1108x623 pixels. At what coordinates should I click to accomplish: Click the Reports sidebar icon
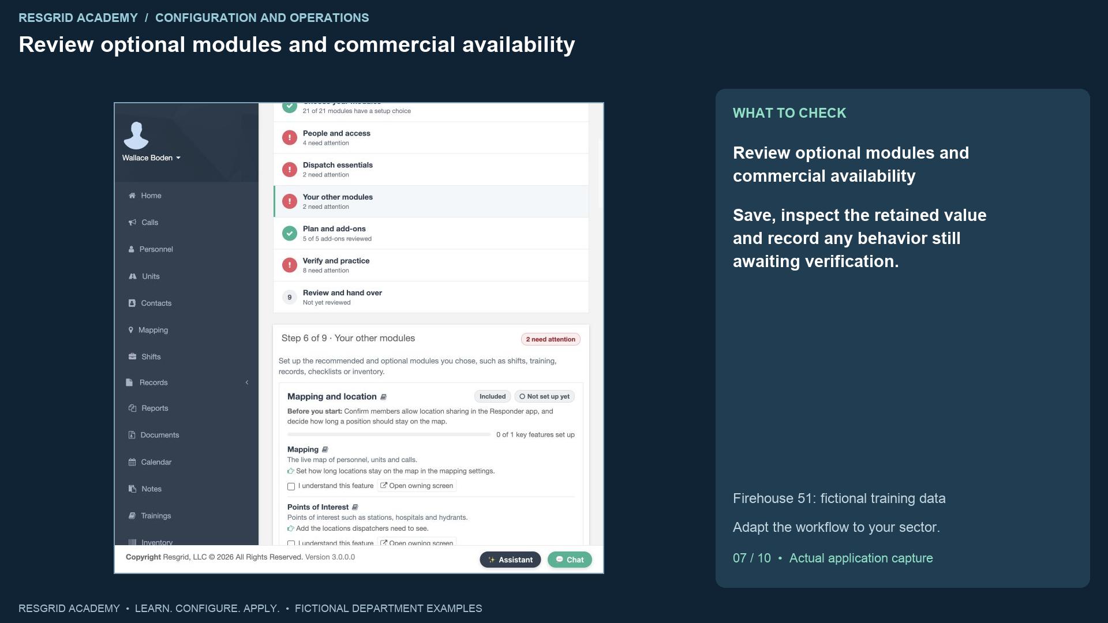[132, 408]
